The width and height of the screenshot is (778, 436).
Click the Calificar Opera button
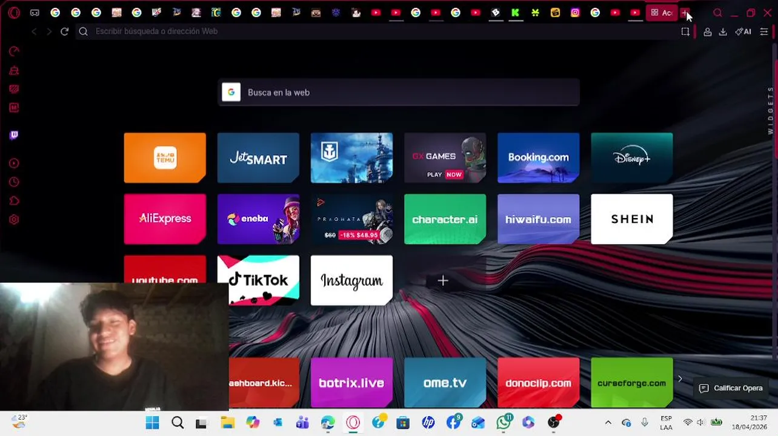coord(730,388)
